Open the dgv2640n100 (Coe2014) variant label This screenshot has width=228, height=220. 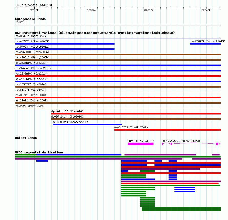[32, 79]
